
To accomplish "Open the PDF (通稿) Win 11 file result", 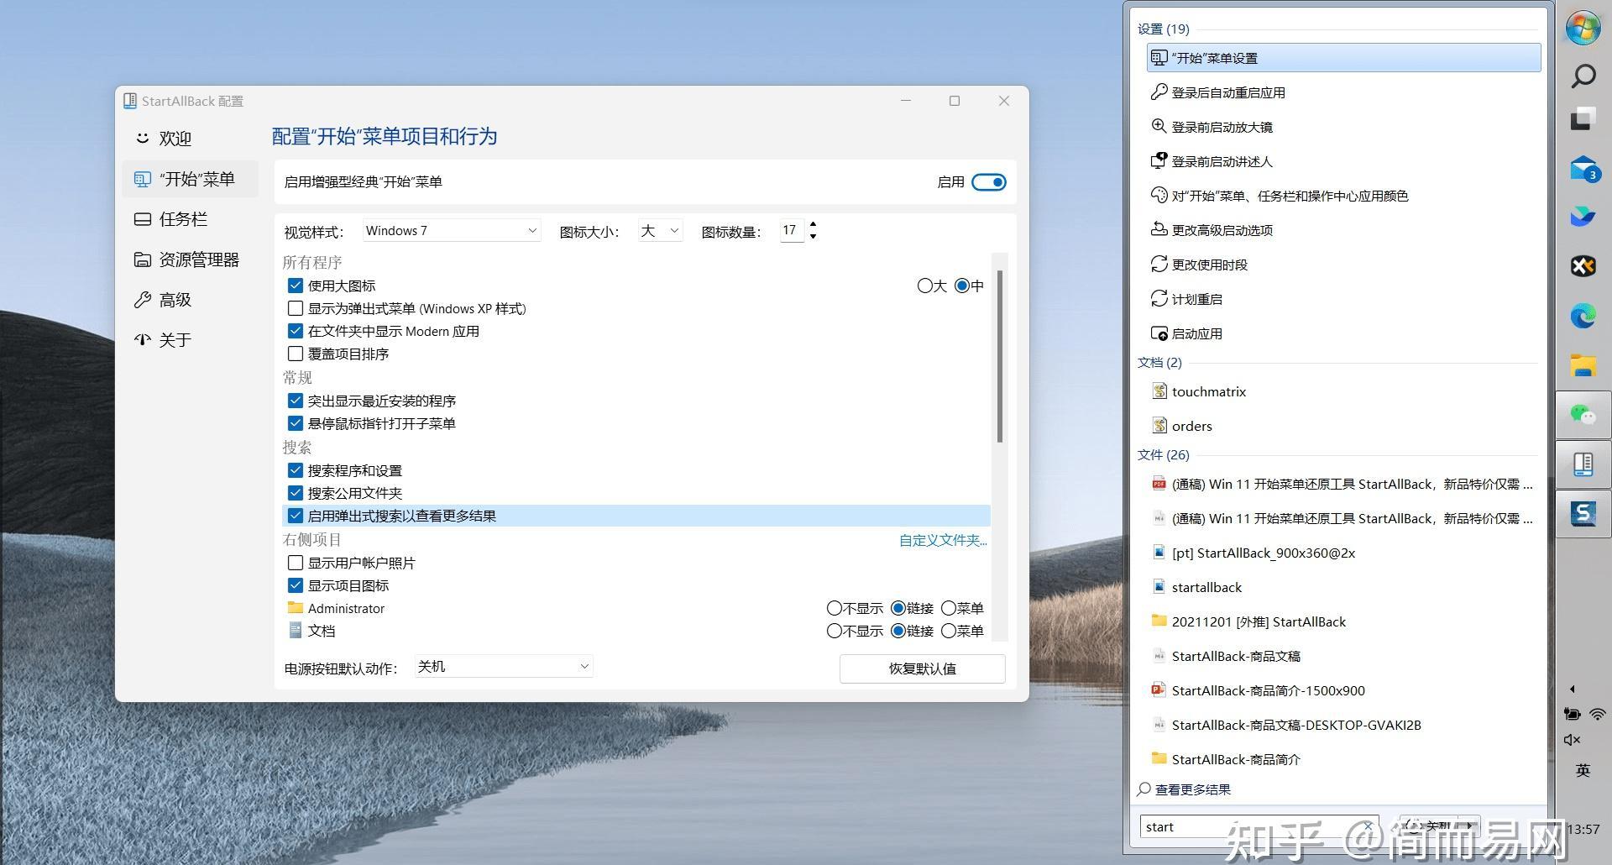I will (1343, 484).
